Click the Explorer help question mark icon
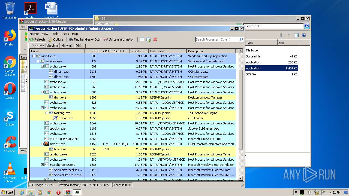The image size is (349, 196). 304,35
